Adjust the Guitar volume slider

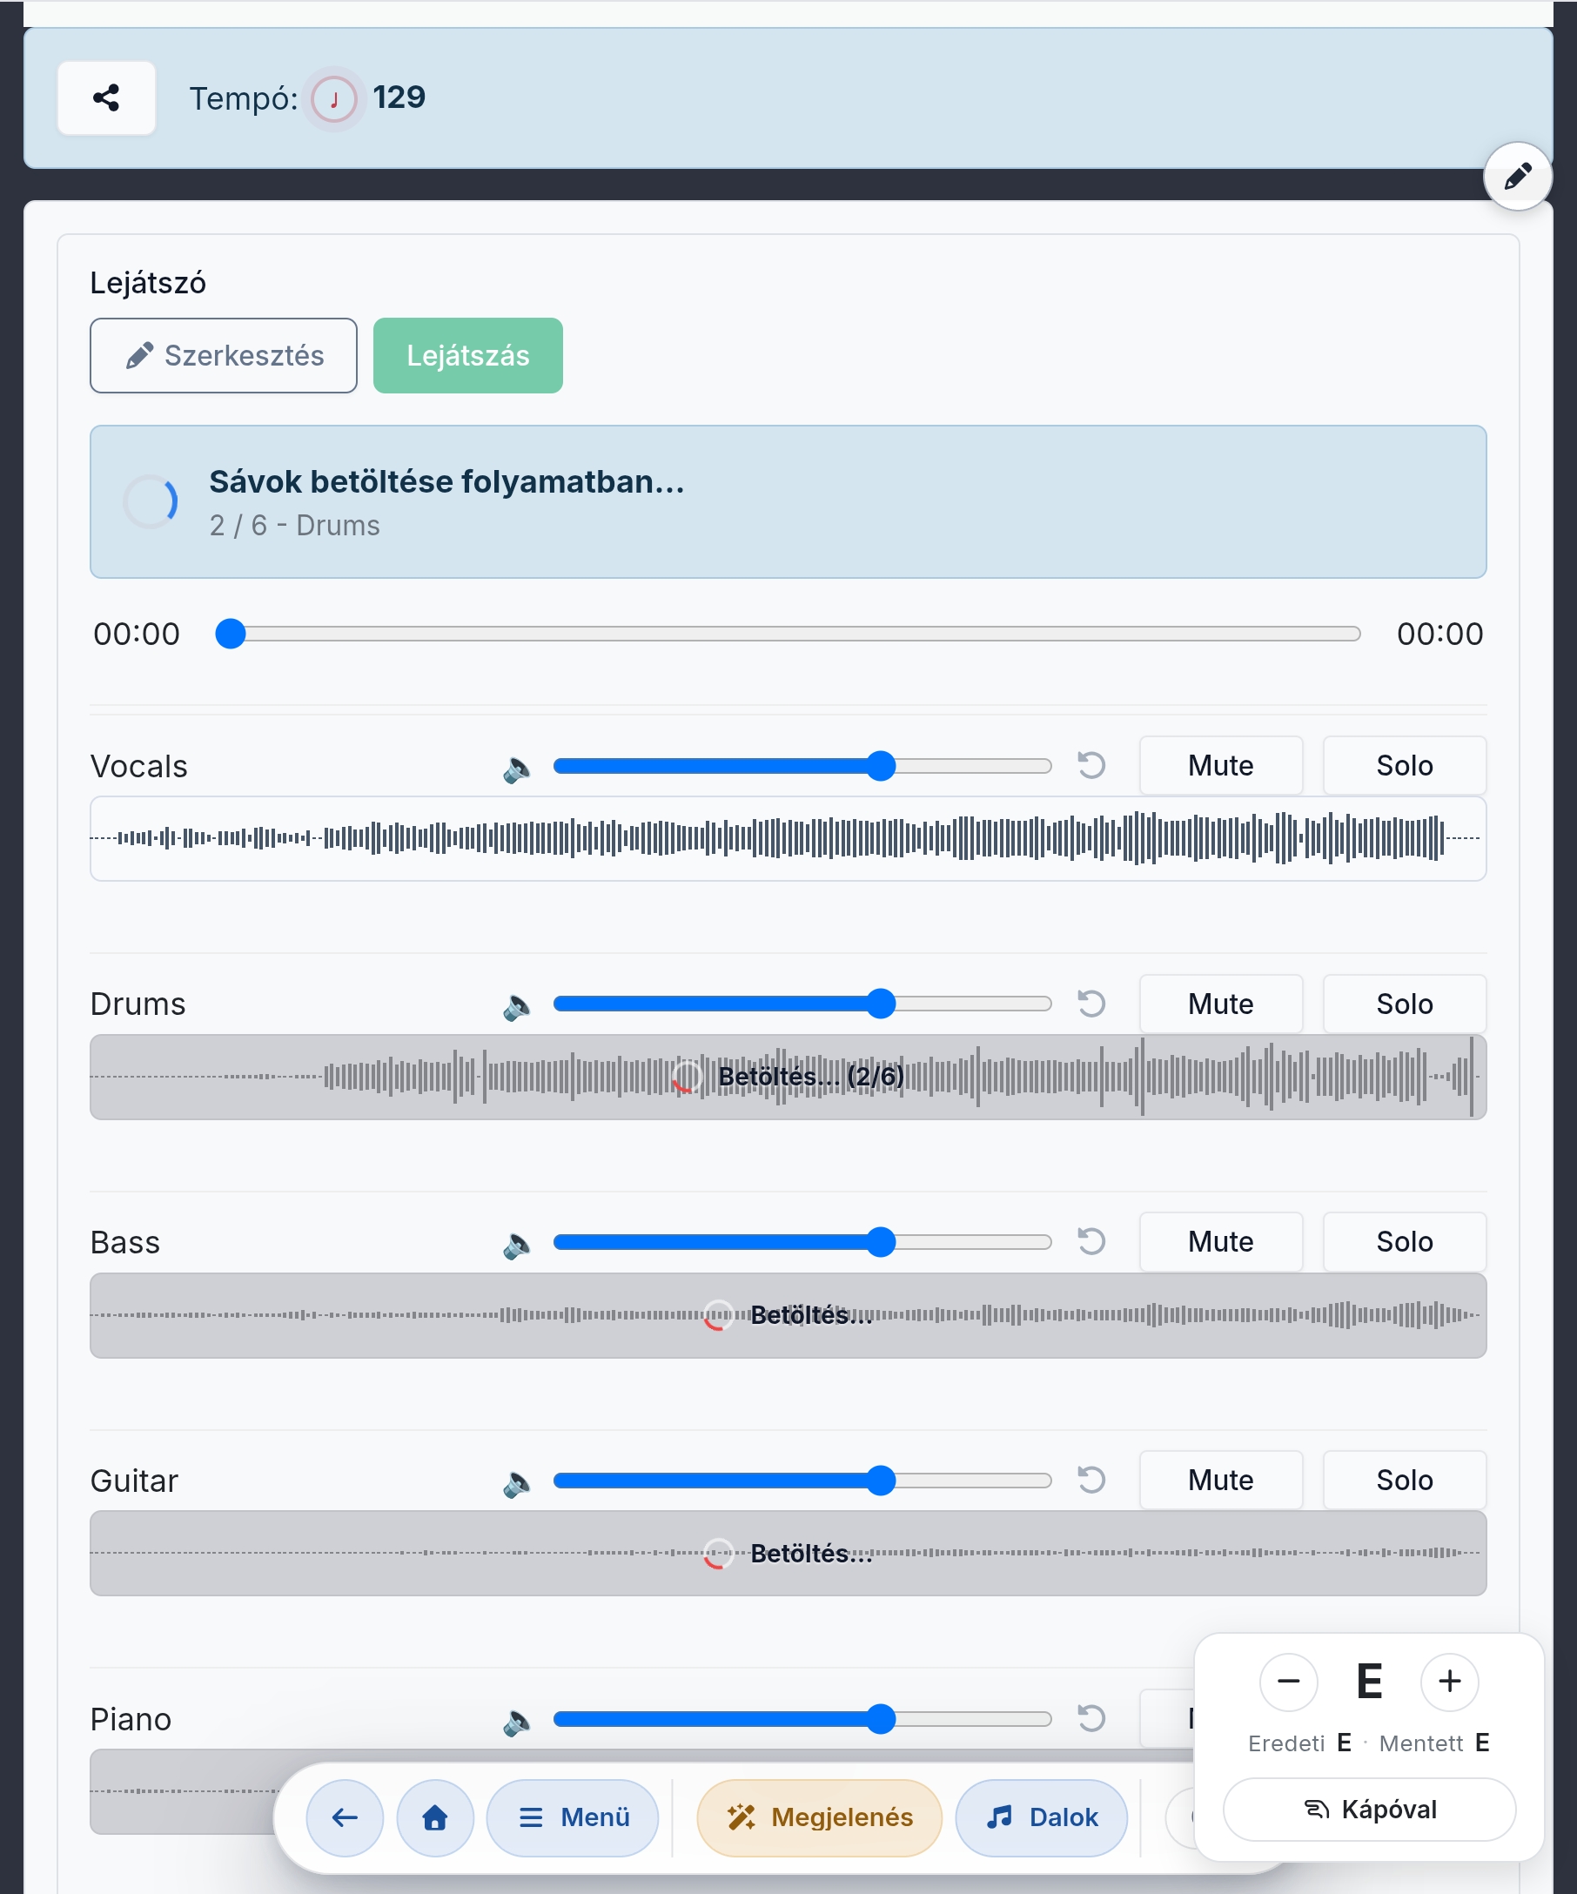tap(802, 1480)
